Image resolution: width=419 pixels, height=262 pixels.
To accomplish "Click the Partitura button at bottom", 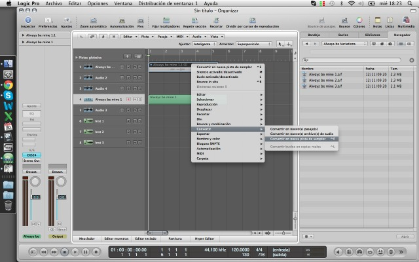I will (175, 238).
